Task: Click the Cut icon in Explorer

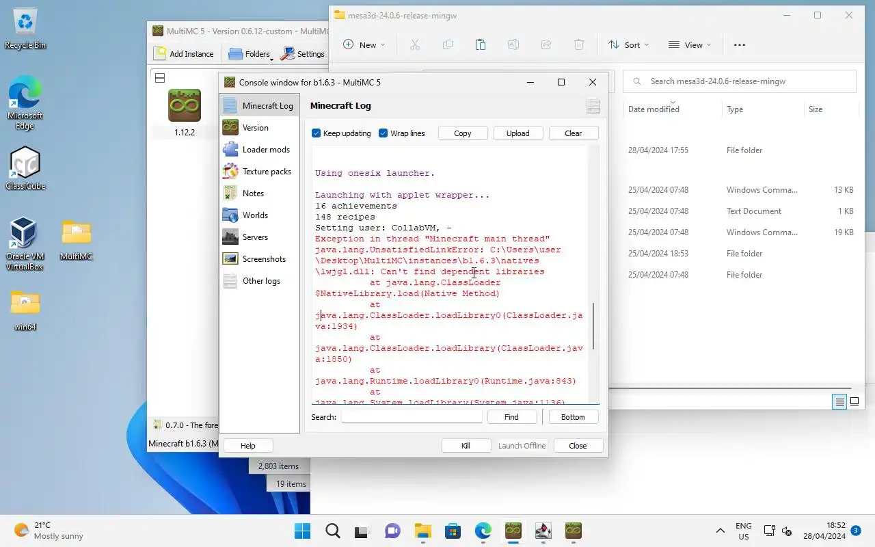Action: pos(414,45)
